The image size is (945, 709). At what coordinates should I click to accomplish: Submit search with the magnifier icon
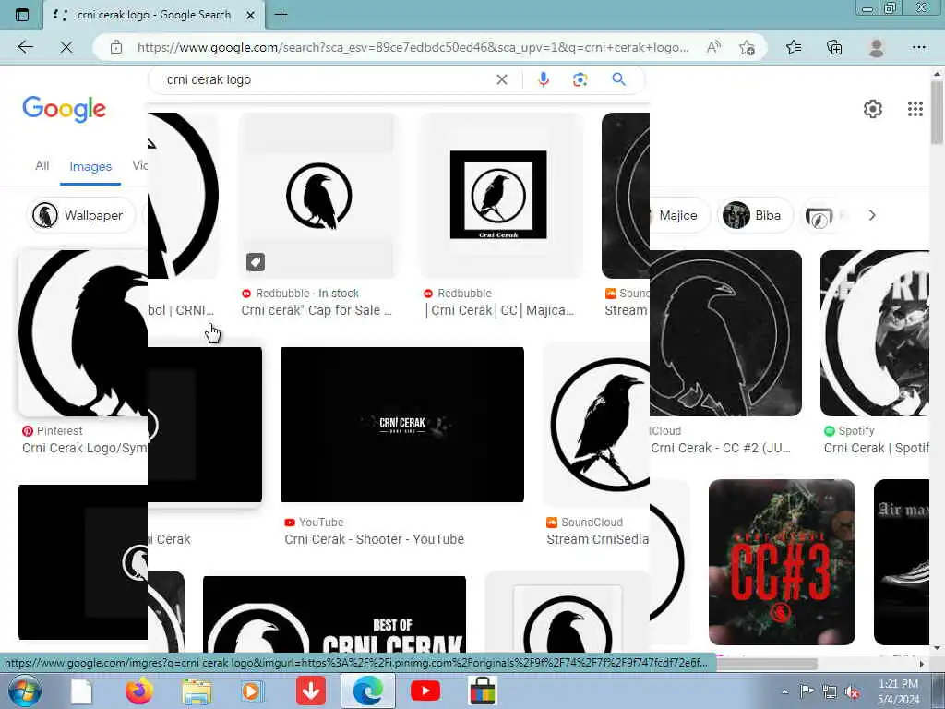[x=618, y=79]
